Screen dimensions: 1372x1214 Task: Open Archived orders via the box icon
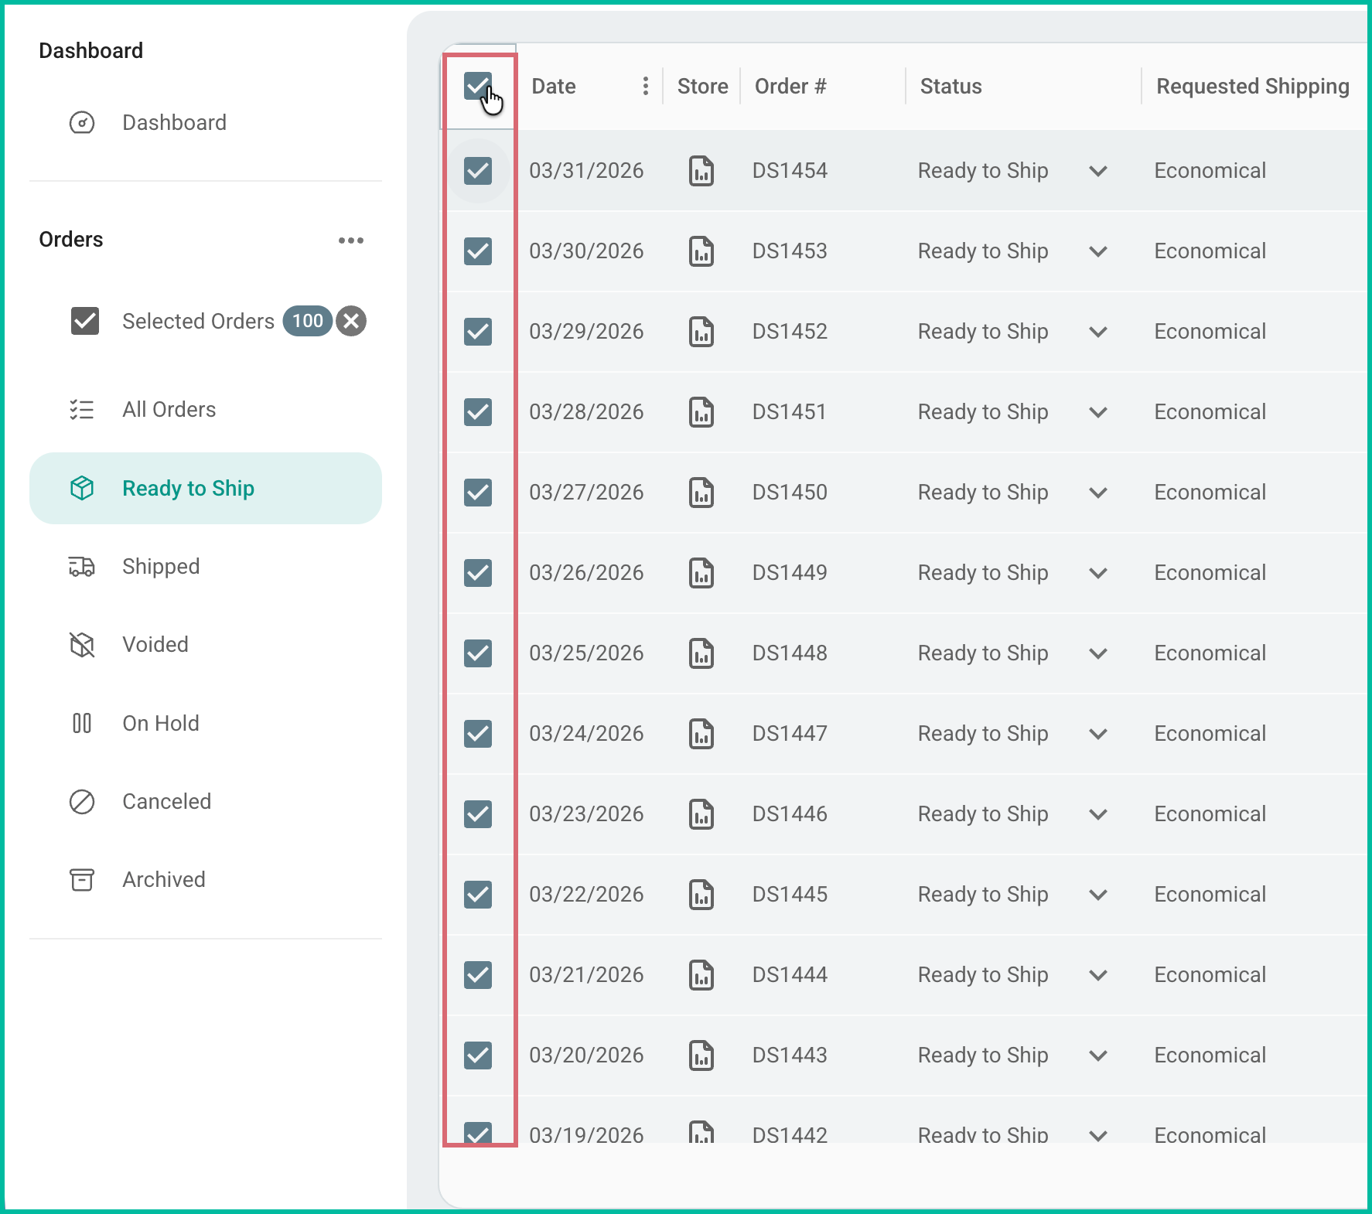pyautogui.click(x=81, y=880)
